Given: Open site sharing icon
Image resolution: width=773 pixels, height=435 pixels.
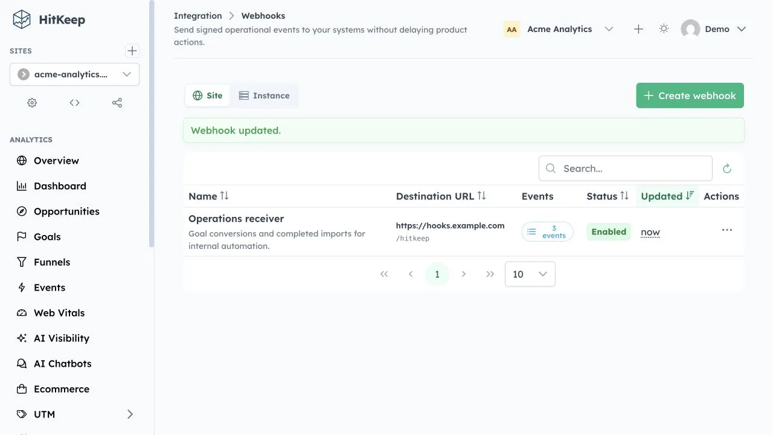Looking at the screenshot, I should pos(117,103).
